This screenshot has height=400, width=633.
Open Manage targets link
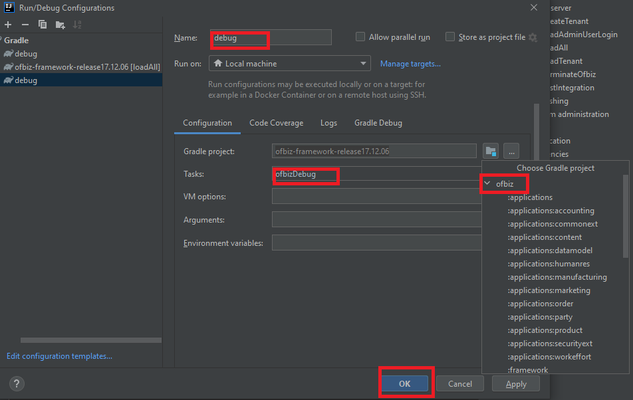(x=410, y=64)
